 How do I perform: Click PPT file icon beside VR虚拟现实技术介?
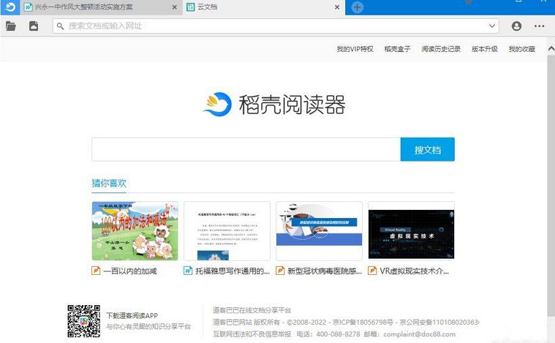click(x=372, y=271)
